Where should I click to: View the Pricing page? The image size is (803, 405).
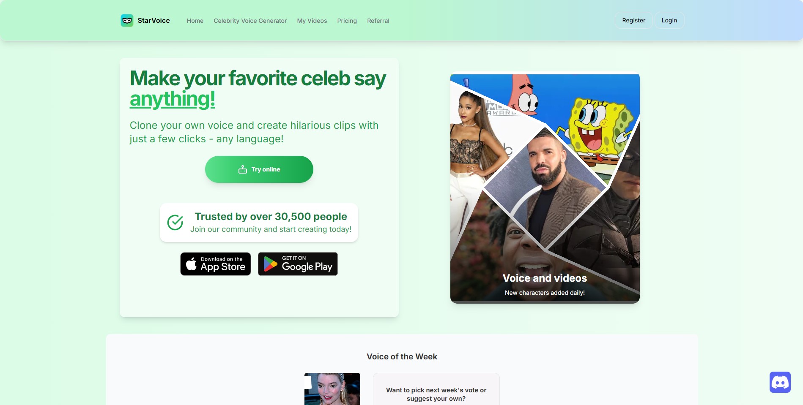click(x=347, y=21)
